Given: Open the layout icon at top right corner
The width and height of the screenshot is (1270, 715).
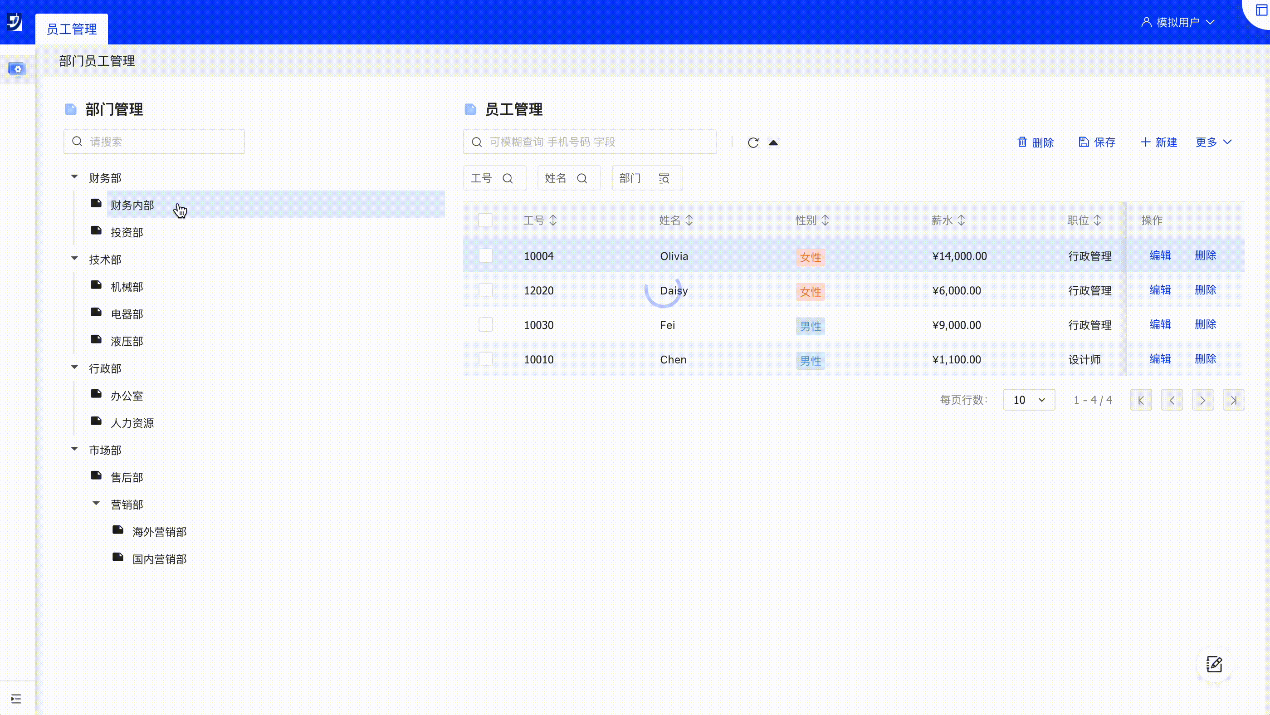Looking at the screenshot, I should pyautogui.click(x=1261, y=10).
